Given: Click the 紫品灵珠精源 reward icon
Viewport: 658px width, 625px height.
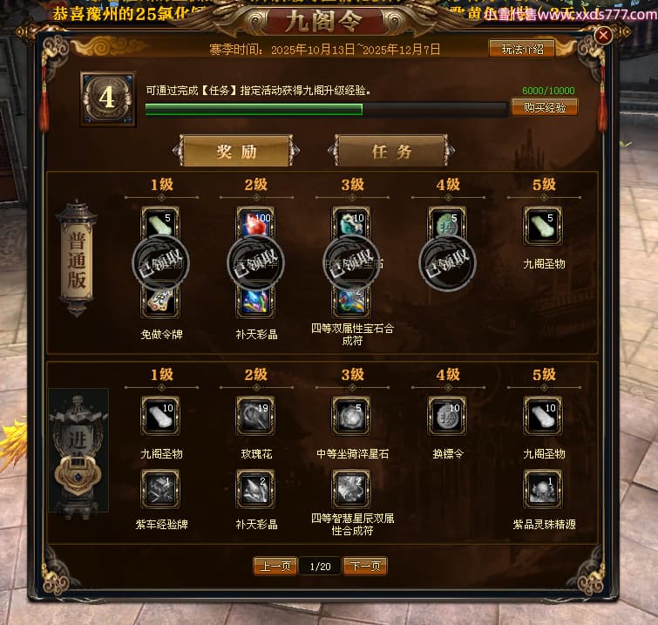Looking at the screenshot, I should [542, 489].
